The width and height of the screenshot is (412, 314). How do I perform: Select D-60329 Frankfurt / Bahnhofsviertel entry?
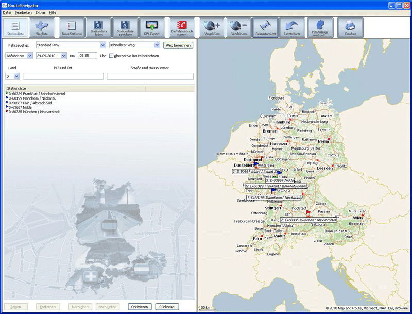[37, 94]
